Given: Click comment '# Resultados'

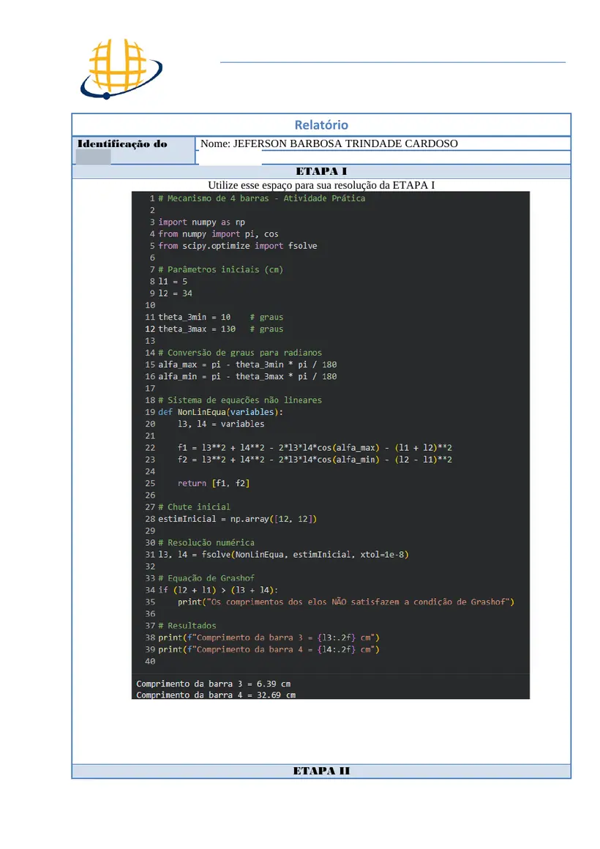Looking at the screenshot, I should 187,627.
